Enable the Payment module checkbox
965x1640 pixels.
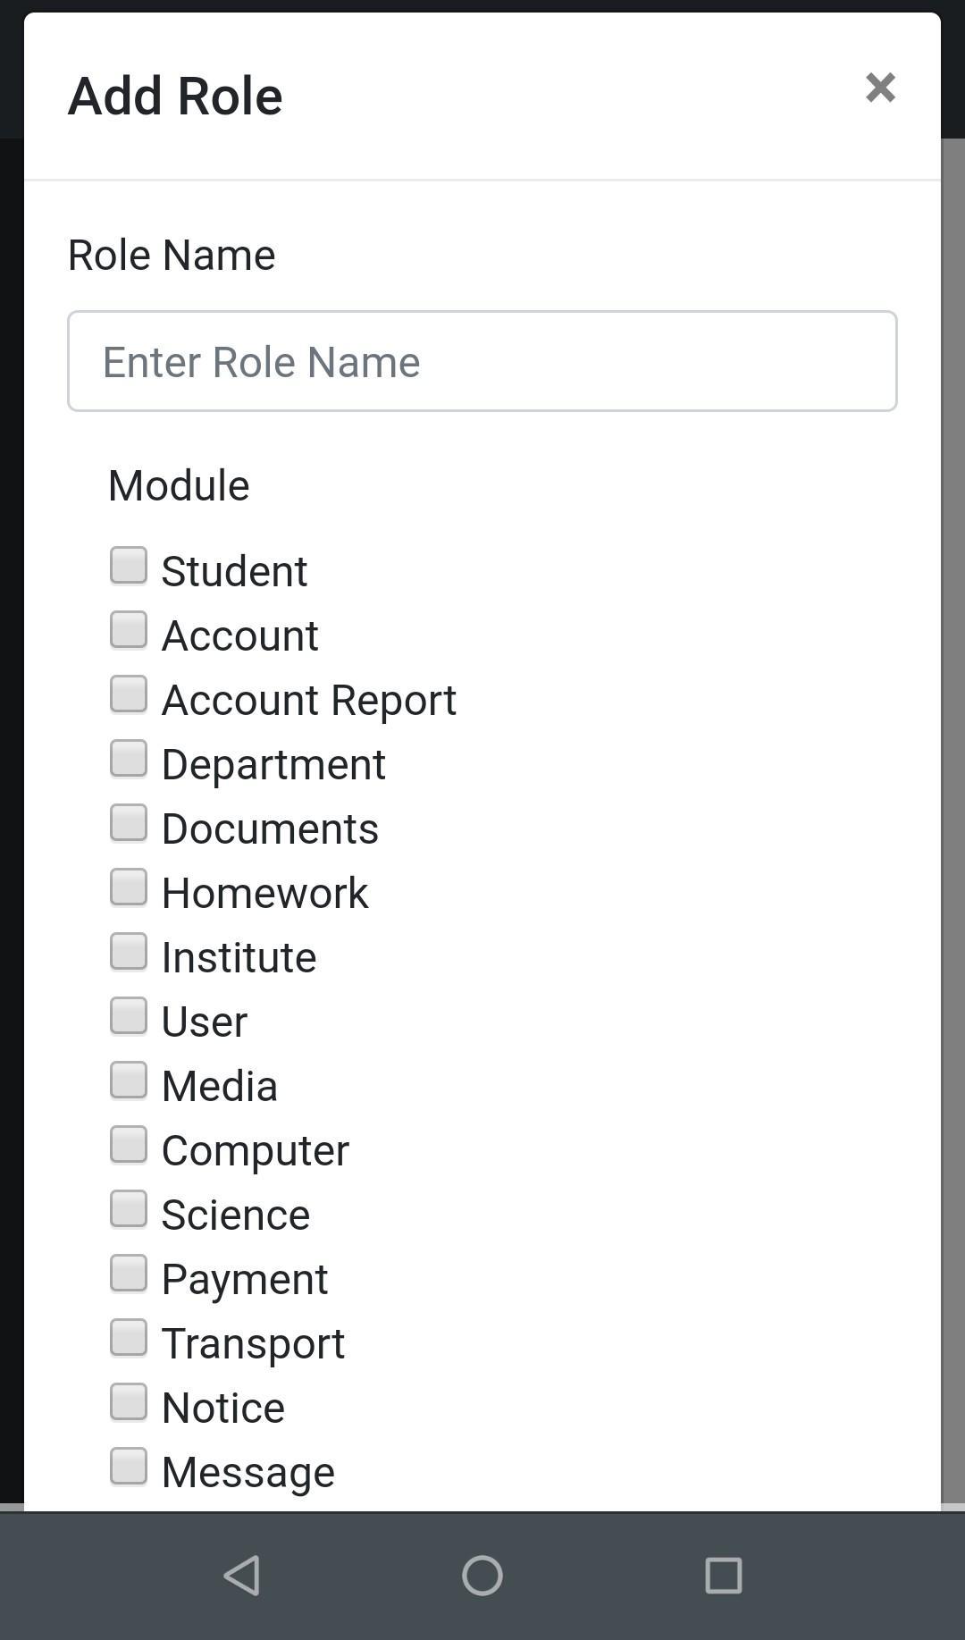coord(129,1274)
